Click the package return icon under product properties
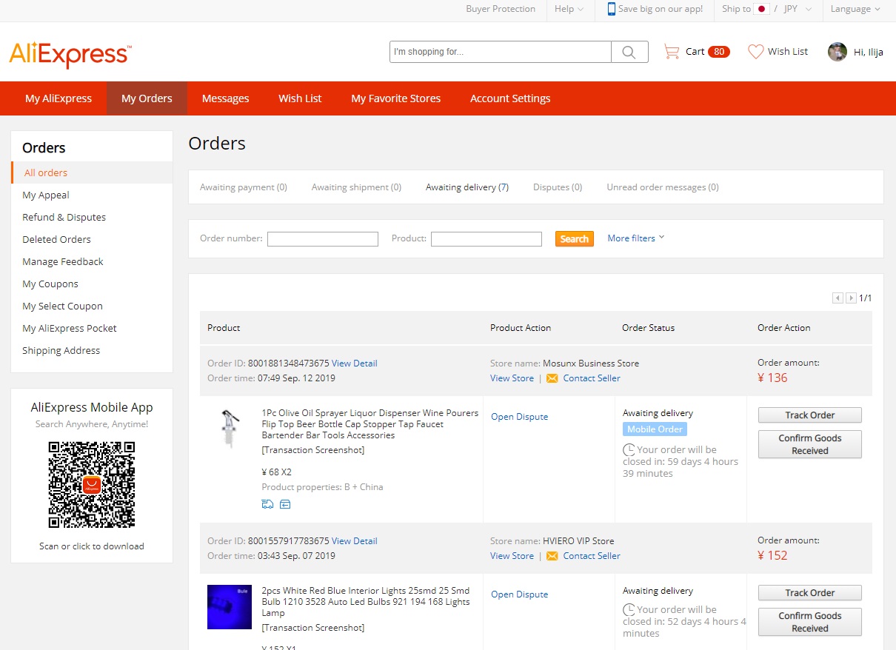The image size is (896, 650). pos(286,503)
